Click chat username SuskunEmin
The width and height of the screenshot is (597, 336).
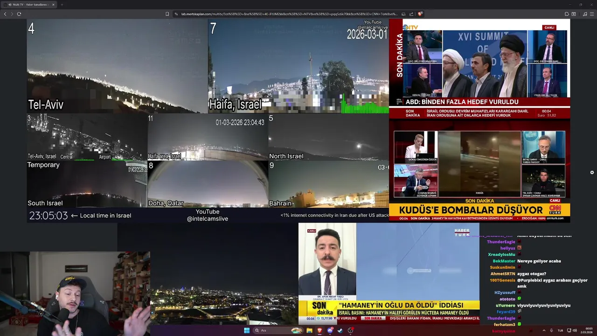click(502, 267)
